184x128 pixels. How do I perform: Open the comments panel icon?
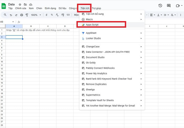coord(169,6)
